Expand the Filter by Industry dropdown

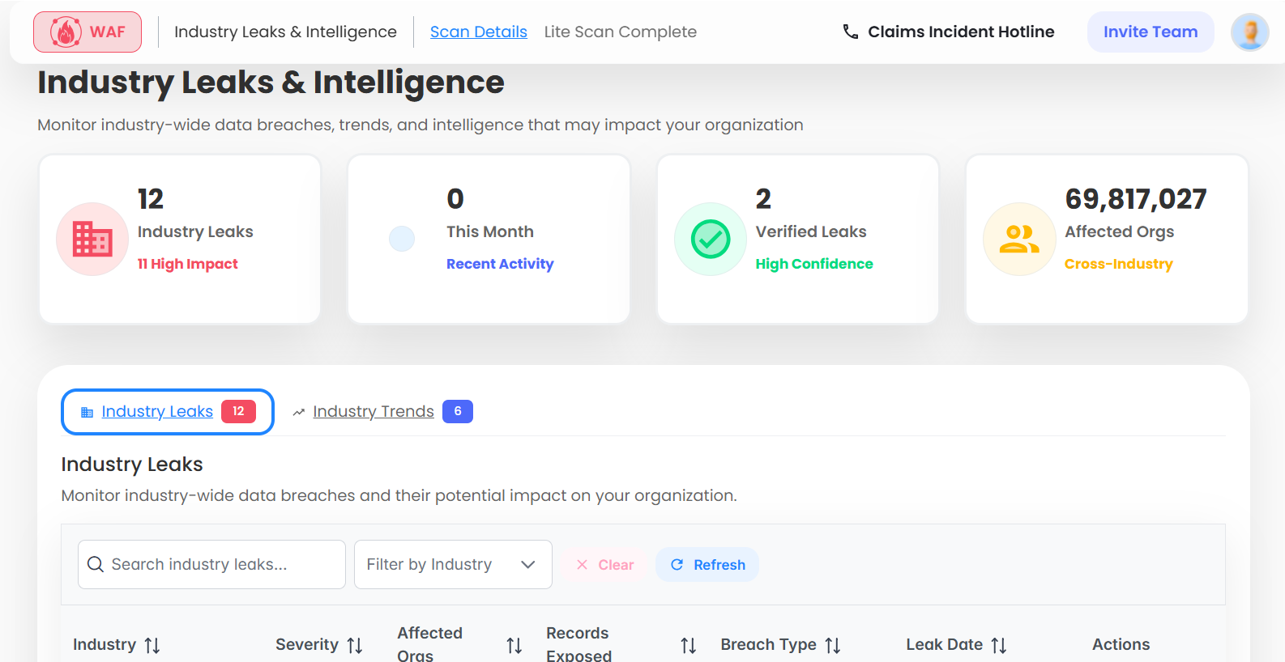point(453,564)
